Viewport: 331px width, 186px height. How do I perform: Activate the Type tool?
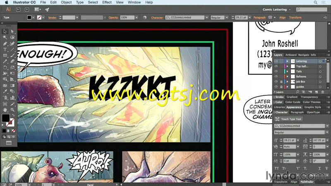tap(5, 50)
